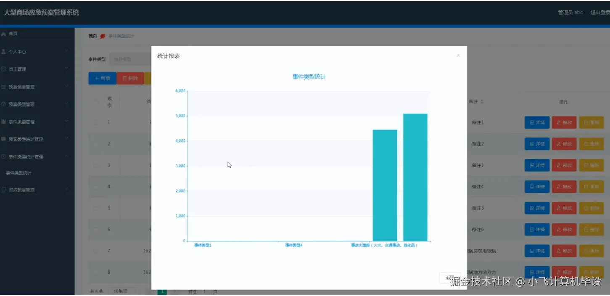Image resolution: width=610 pixels, height=296 pixels.
Task: Click the red 删除 toolbar button
Action: point(130,78)
